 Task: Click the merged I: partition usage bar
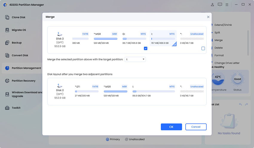pyautogui.click(x=154, y=91)
